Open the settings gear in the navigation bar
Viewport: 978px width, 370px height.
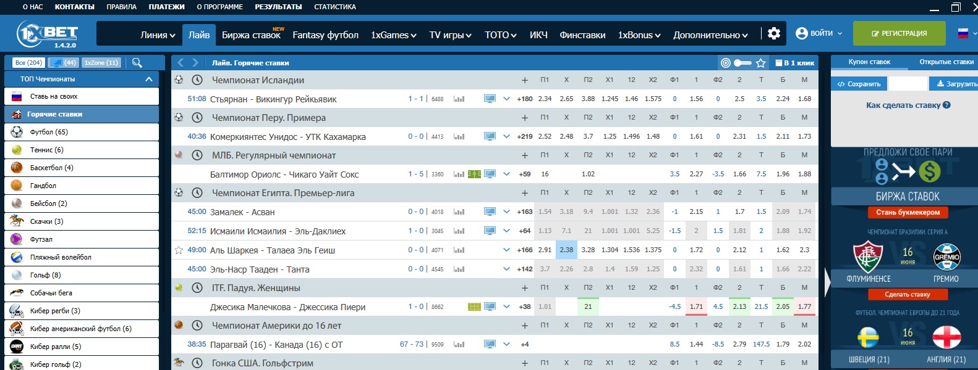coord(773,34)
